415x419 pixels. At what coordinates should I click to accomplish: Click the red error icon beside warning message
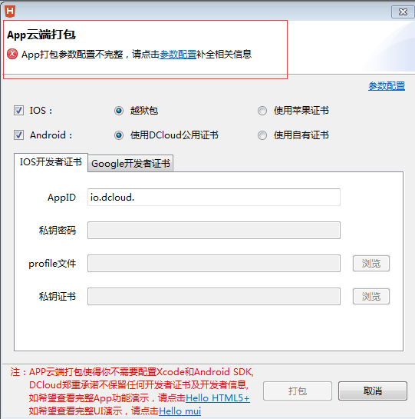[12, 54]
